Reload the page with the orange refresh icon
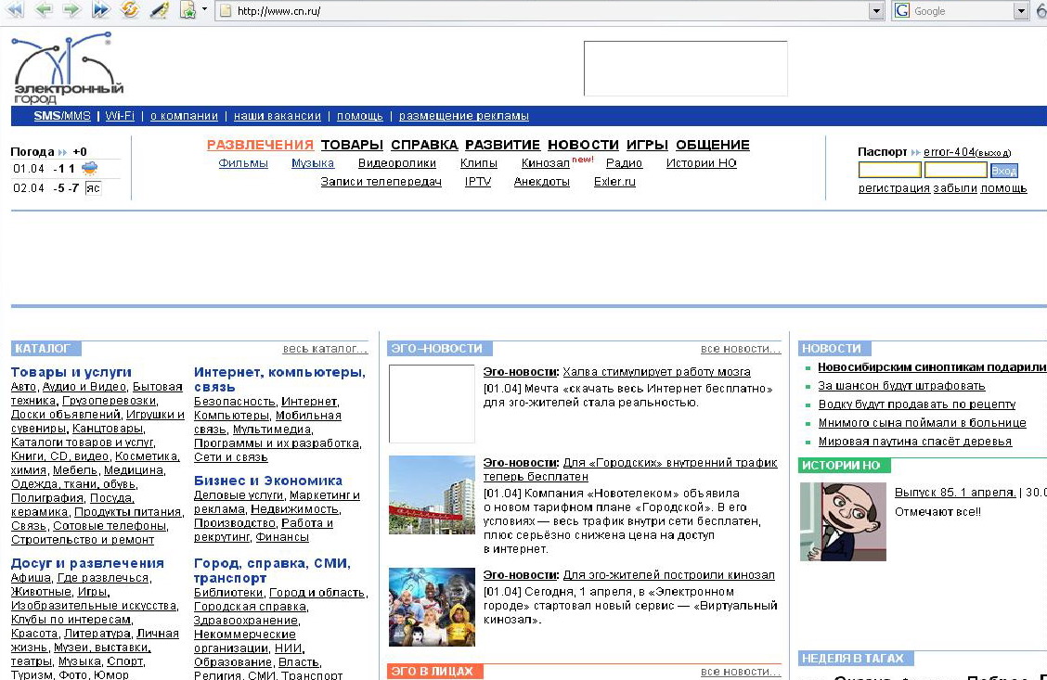 coord(130,10)
